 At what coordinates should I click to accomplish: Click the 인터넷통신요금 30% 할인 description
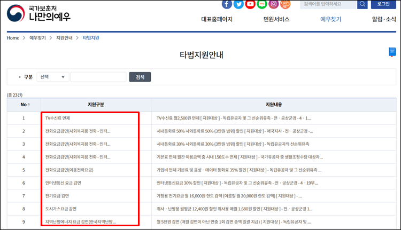[237, 183]
